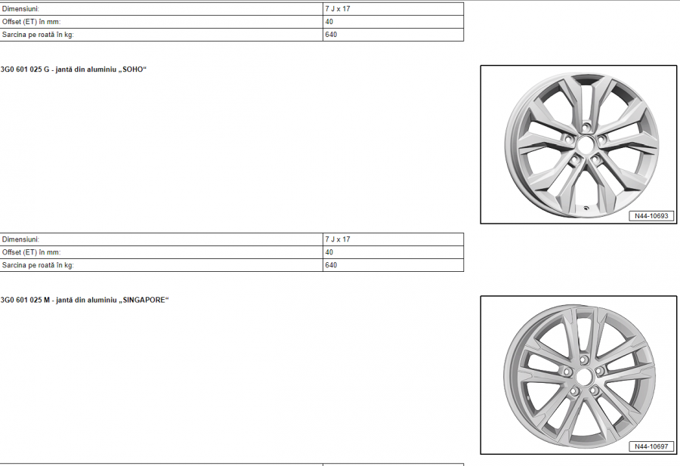The height and width of the screenshot is (466, 680).
Task: Click the N44-10693 image reference label
Action: pos(651,216)
